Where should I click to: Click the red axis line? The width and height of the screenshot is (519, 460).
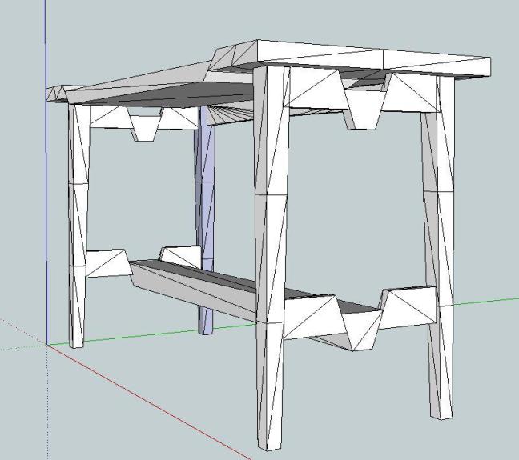click(x=149, y=402)
